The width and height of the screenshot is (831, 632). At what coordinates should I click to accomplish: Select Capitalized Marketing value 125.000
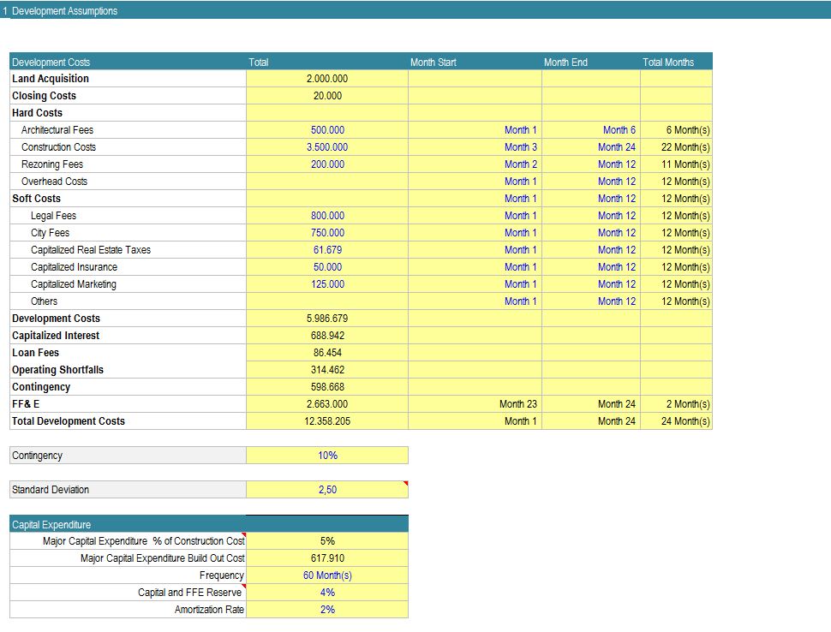pyautogui.click(x=327, y=284)
